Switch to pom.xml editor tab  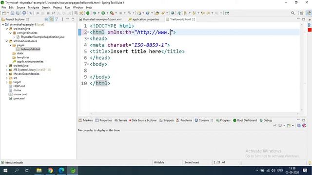pos(100,19)
